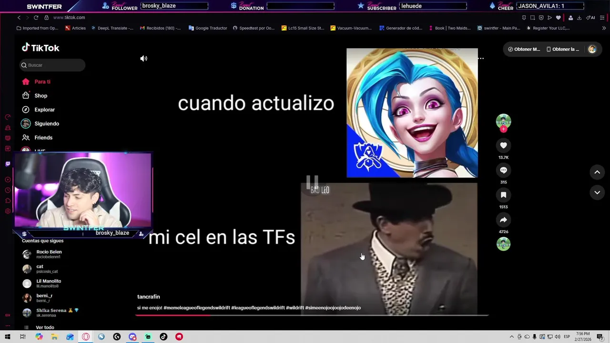Open the Para ti feed
The height and width of the screenshot is (343, 610).
point(36,82)
